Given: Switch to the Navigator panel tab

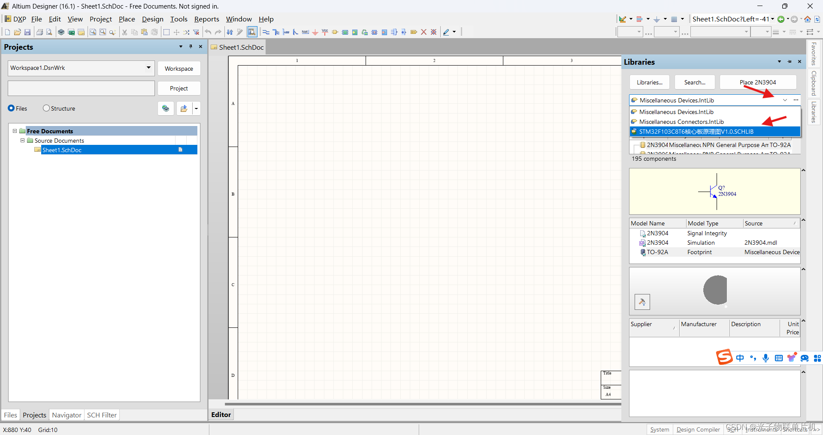Looking at the screenshot, I should (x=67, y=415).
